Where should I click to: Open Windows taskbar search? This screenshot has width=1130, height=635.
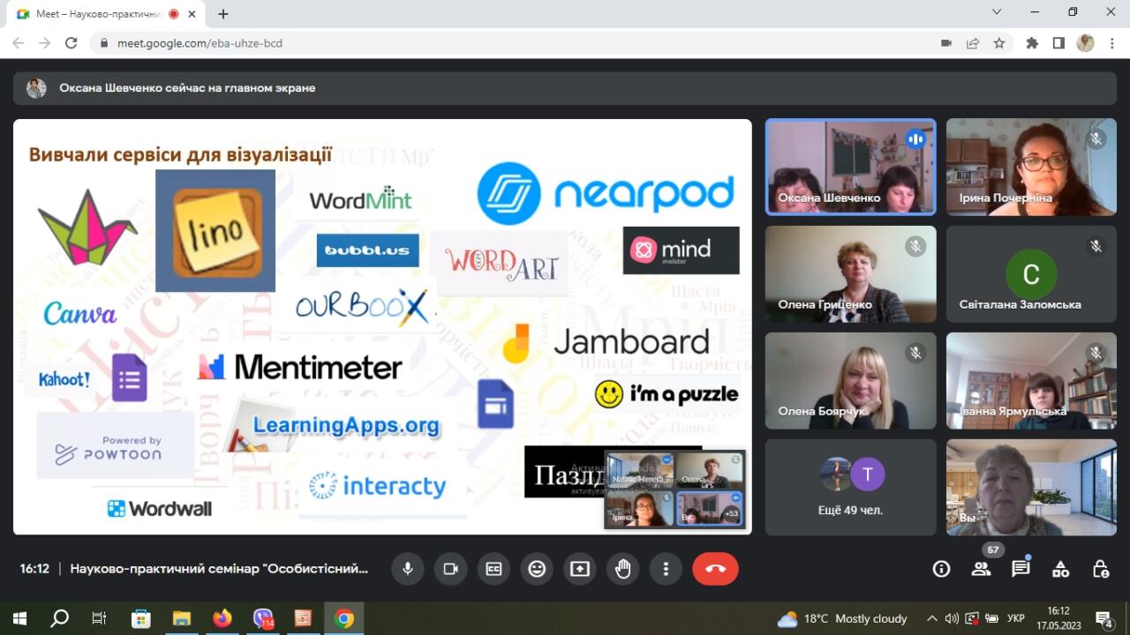59,618
